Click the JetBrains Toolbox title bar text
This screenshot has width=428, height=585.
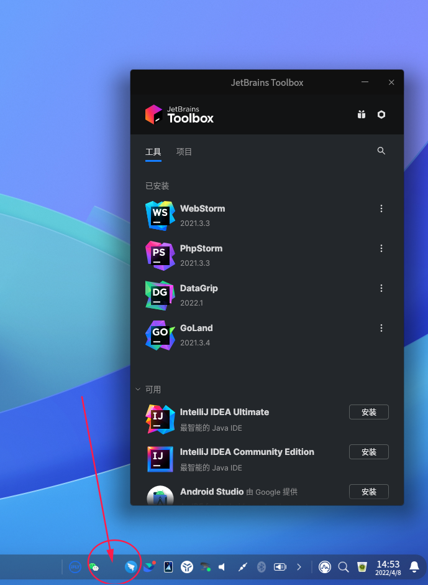click(267, 82)
